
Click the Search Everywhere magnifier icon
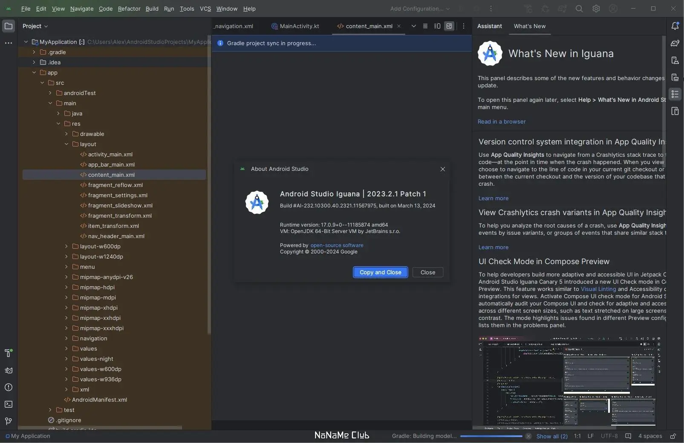[x=579, y=9]
